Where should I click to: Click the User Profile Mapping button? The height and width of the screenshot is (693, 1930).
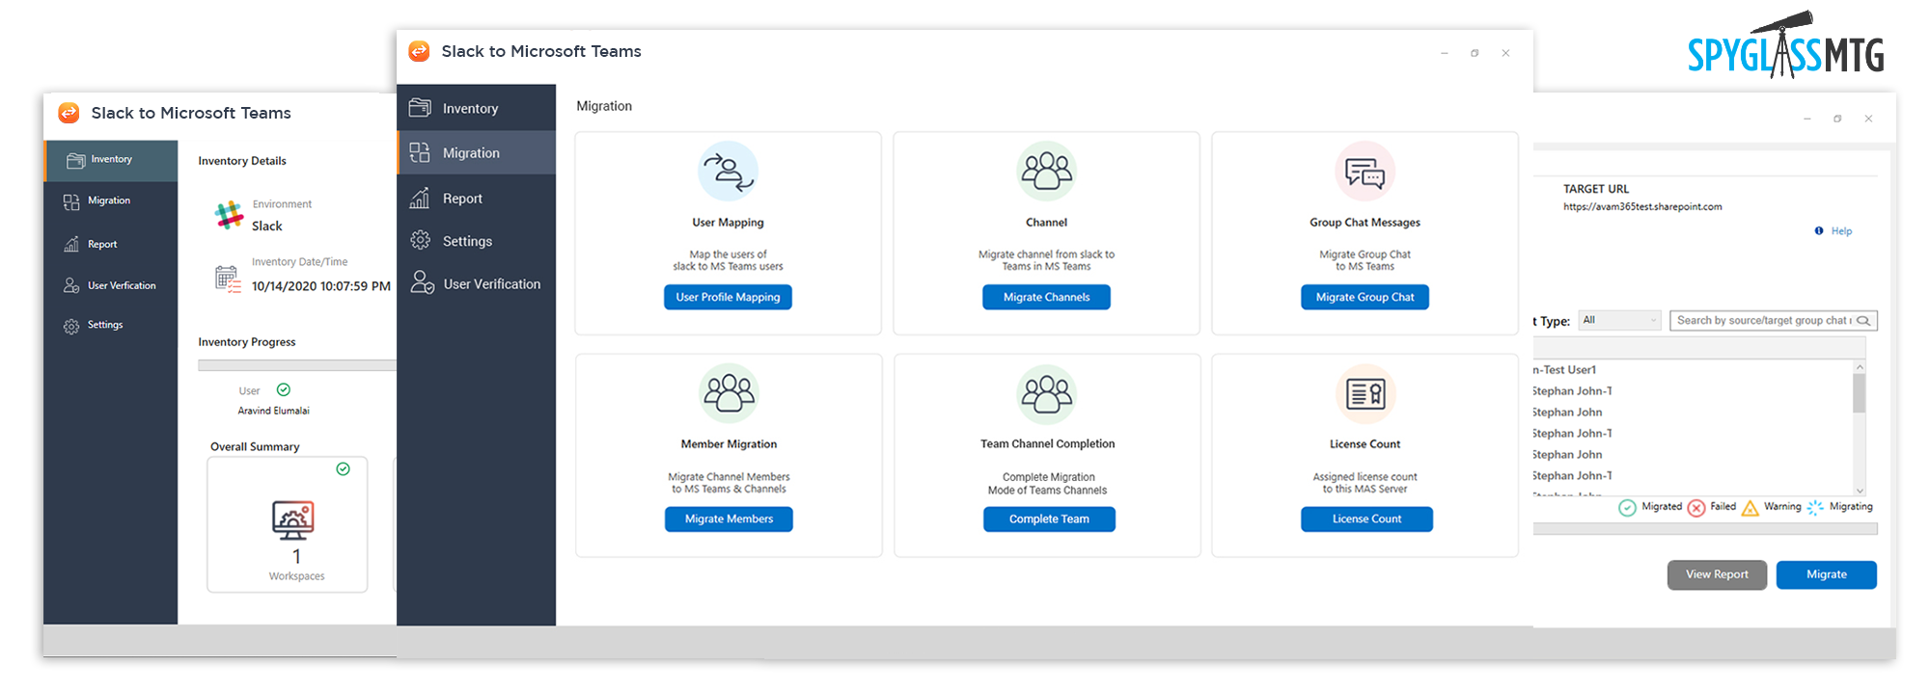point(728,297)
